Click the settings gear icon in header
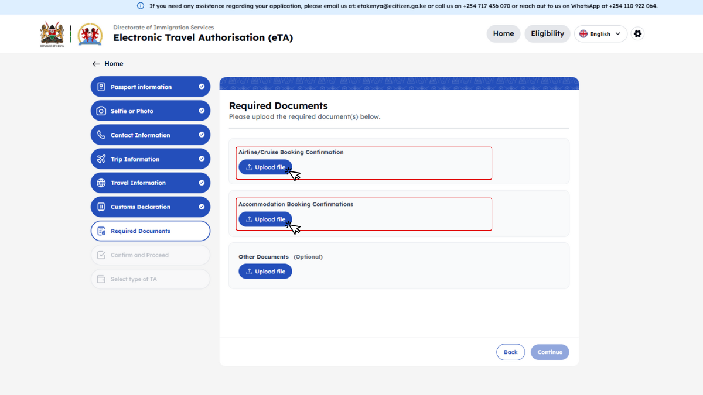 coord(638,34)
